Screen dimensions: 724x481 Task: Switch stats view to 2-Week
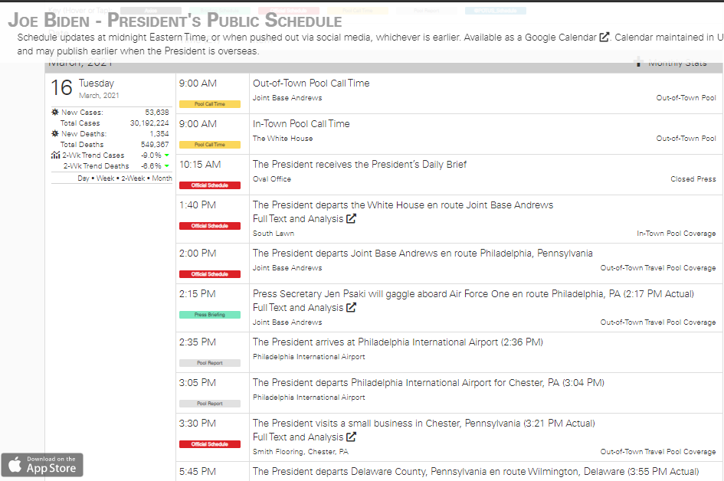tap(133, 178)
